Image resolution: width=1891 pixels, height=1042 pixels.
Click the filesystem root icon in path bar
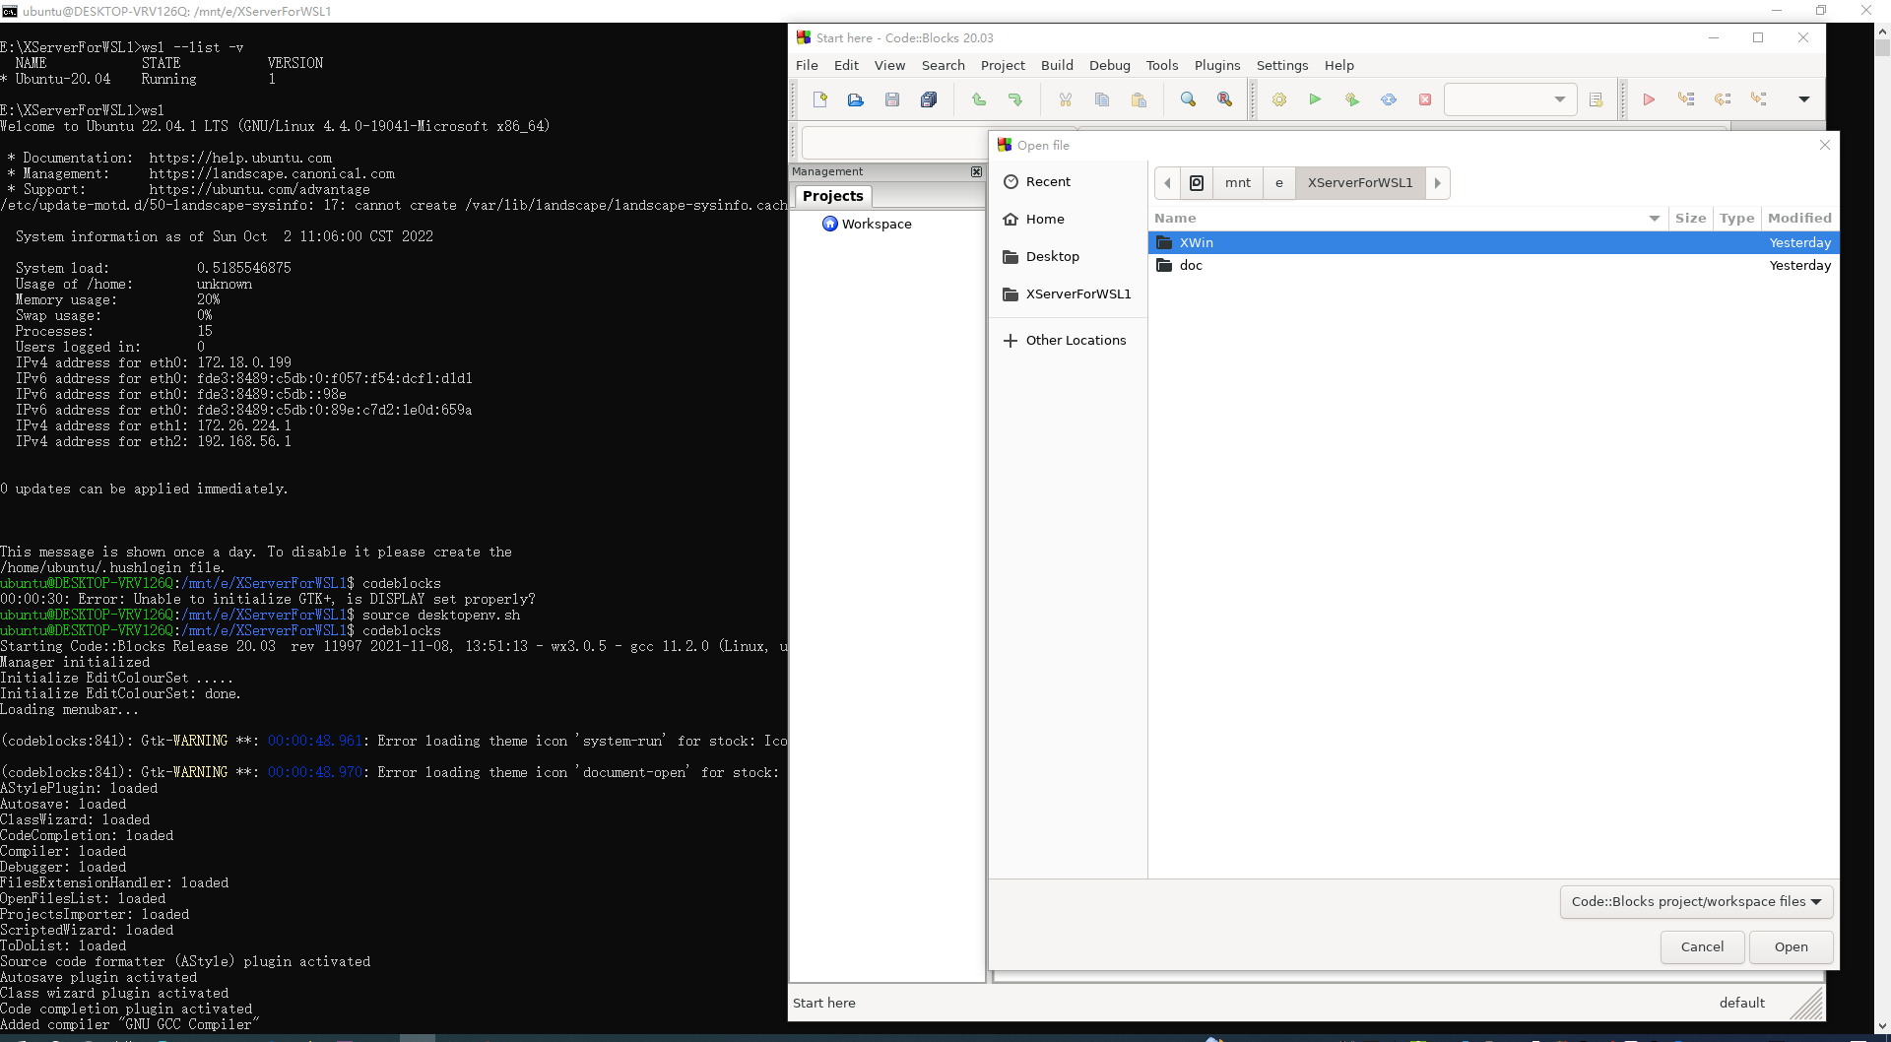[x=1197, y=183]
